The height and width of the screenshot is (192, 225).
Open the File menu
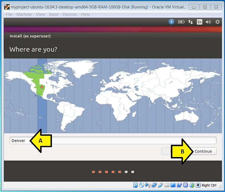(9, 14)
